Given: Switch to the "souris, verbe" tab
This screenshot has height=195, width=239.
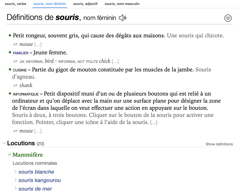Looking at the screenshot, I should pyautogui.click(x=15, y=4).
